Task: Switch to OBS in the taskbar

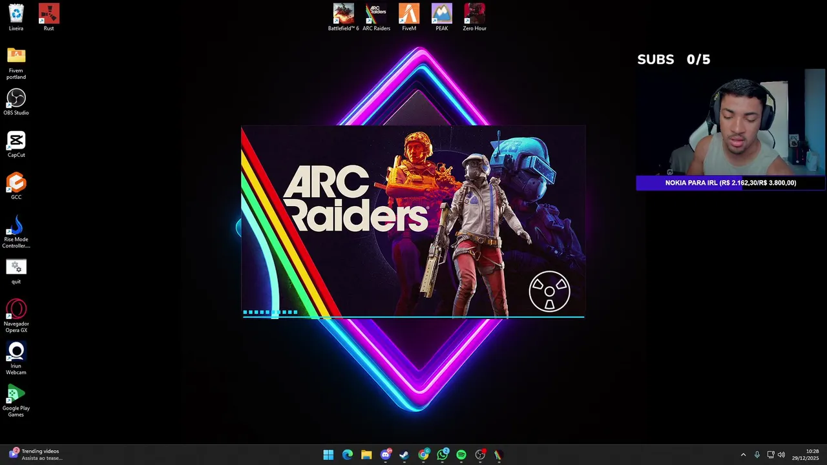Action: point(480,455)
